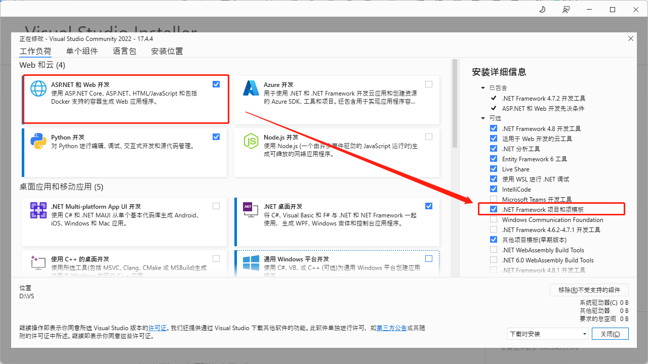648x364 pixels.
Task: Check .NET WebAssembly Build Tools checkbox
Action: [x=494, y=250]
